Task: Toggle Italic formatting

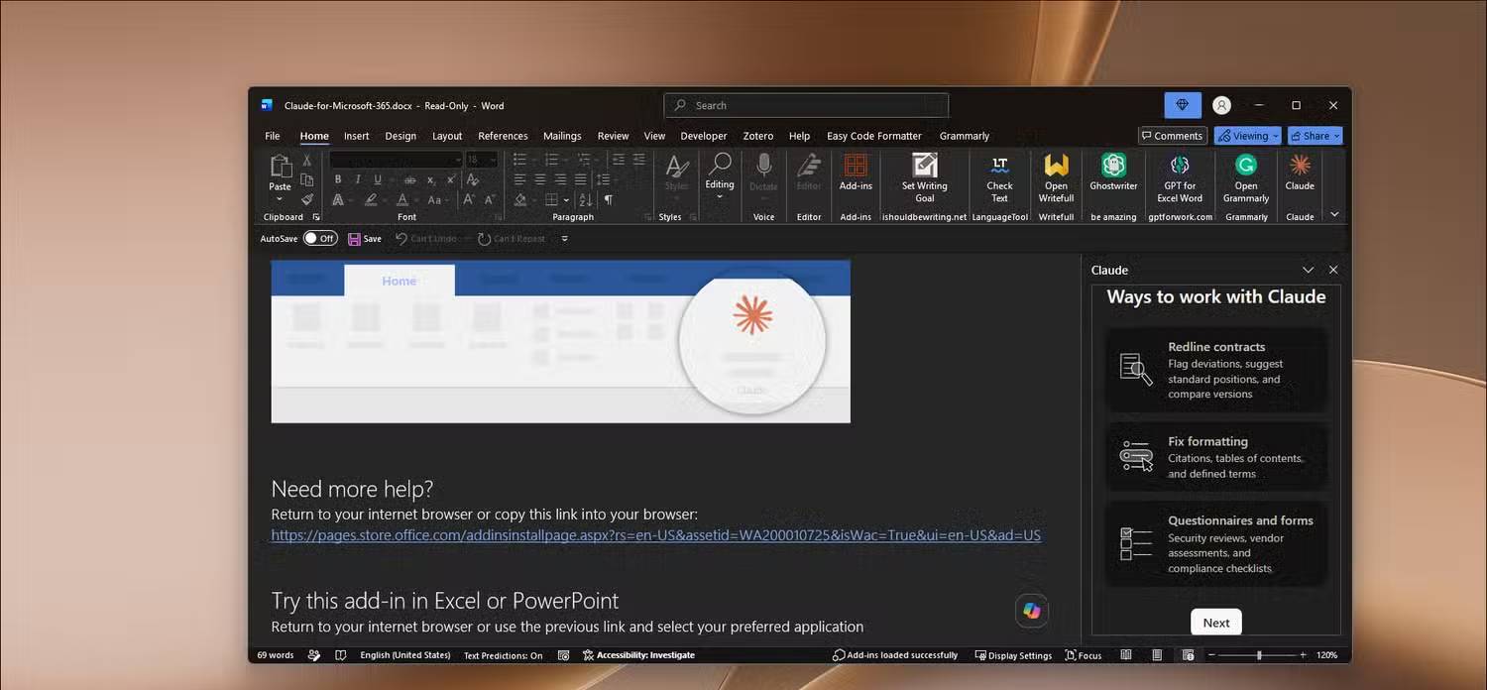Action: pos(358,179)
